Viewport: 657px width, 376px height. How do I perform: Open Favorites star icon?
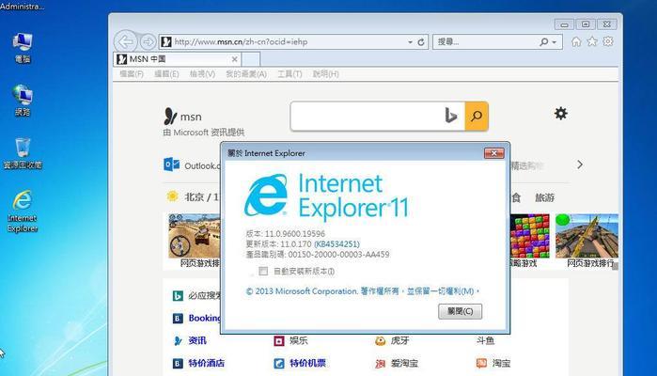592,41
